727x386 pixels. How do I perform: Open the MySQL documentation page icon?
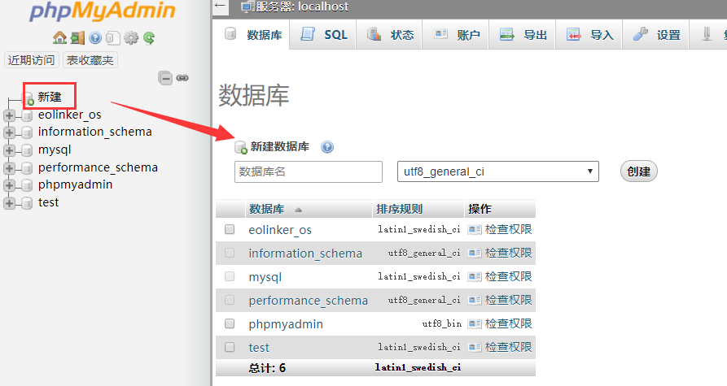112,37
